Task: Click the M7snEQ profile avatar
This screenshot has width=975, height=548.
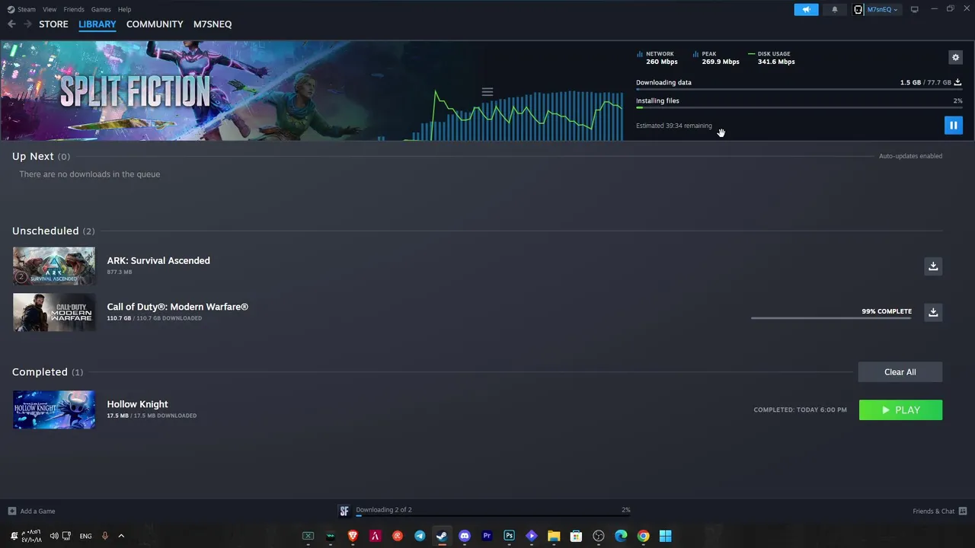Action: pyautogui.click(x=858, y=9)
